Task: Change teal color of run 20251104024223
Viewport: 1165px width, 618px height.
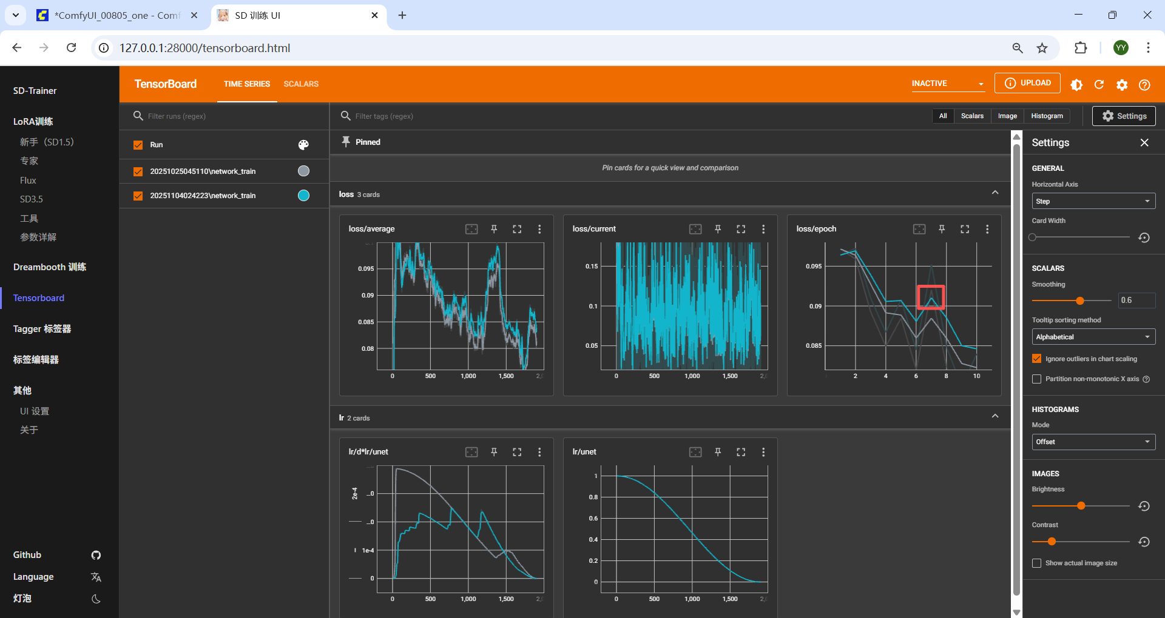Action: pos(303,196)
